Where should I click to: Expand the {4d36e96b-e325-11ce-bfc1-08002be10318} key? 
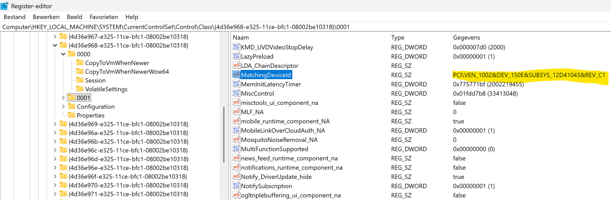click(55, 141)
